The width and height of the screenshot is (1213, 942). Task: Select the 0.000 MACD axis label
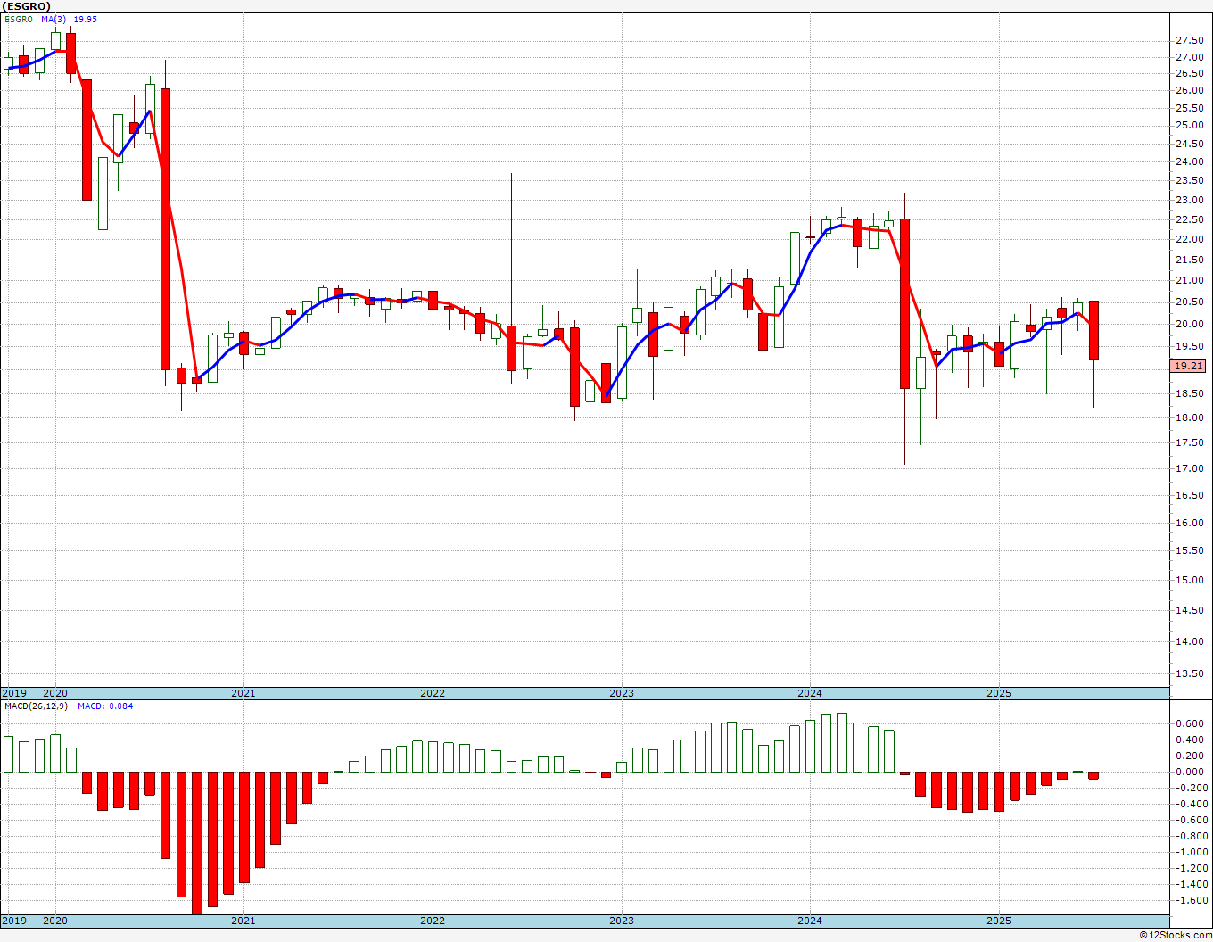click(1189, 772)
